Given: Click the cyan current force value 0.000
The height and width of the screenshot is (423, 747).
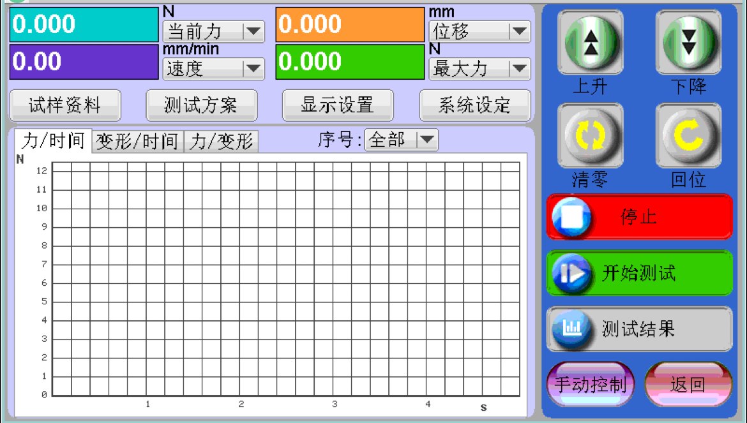Looking at the screenshot, I should pos(84,24).
